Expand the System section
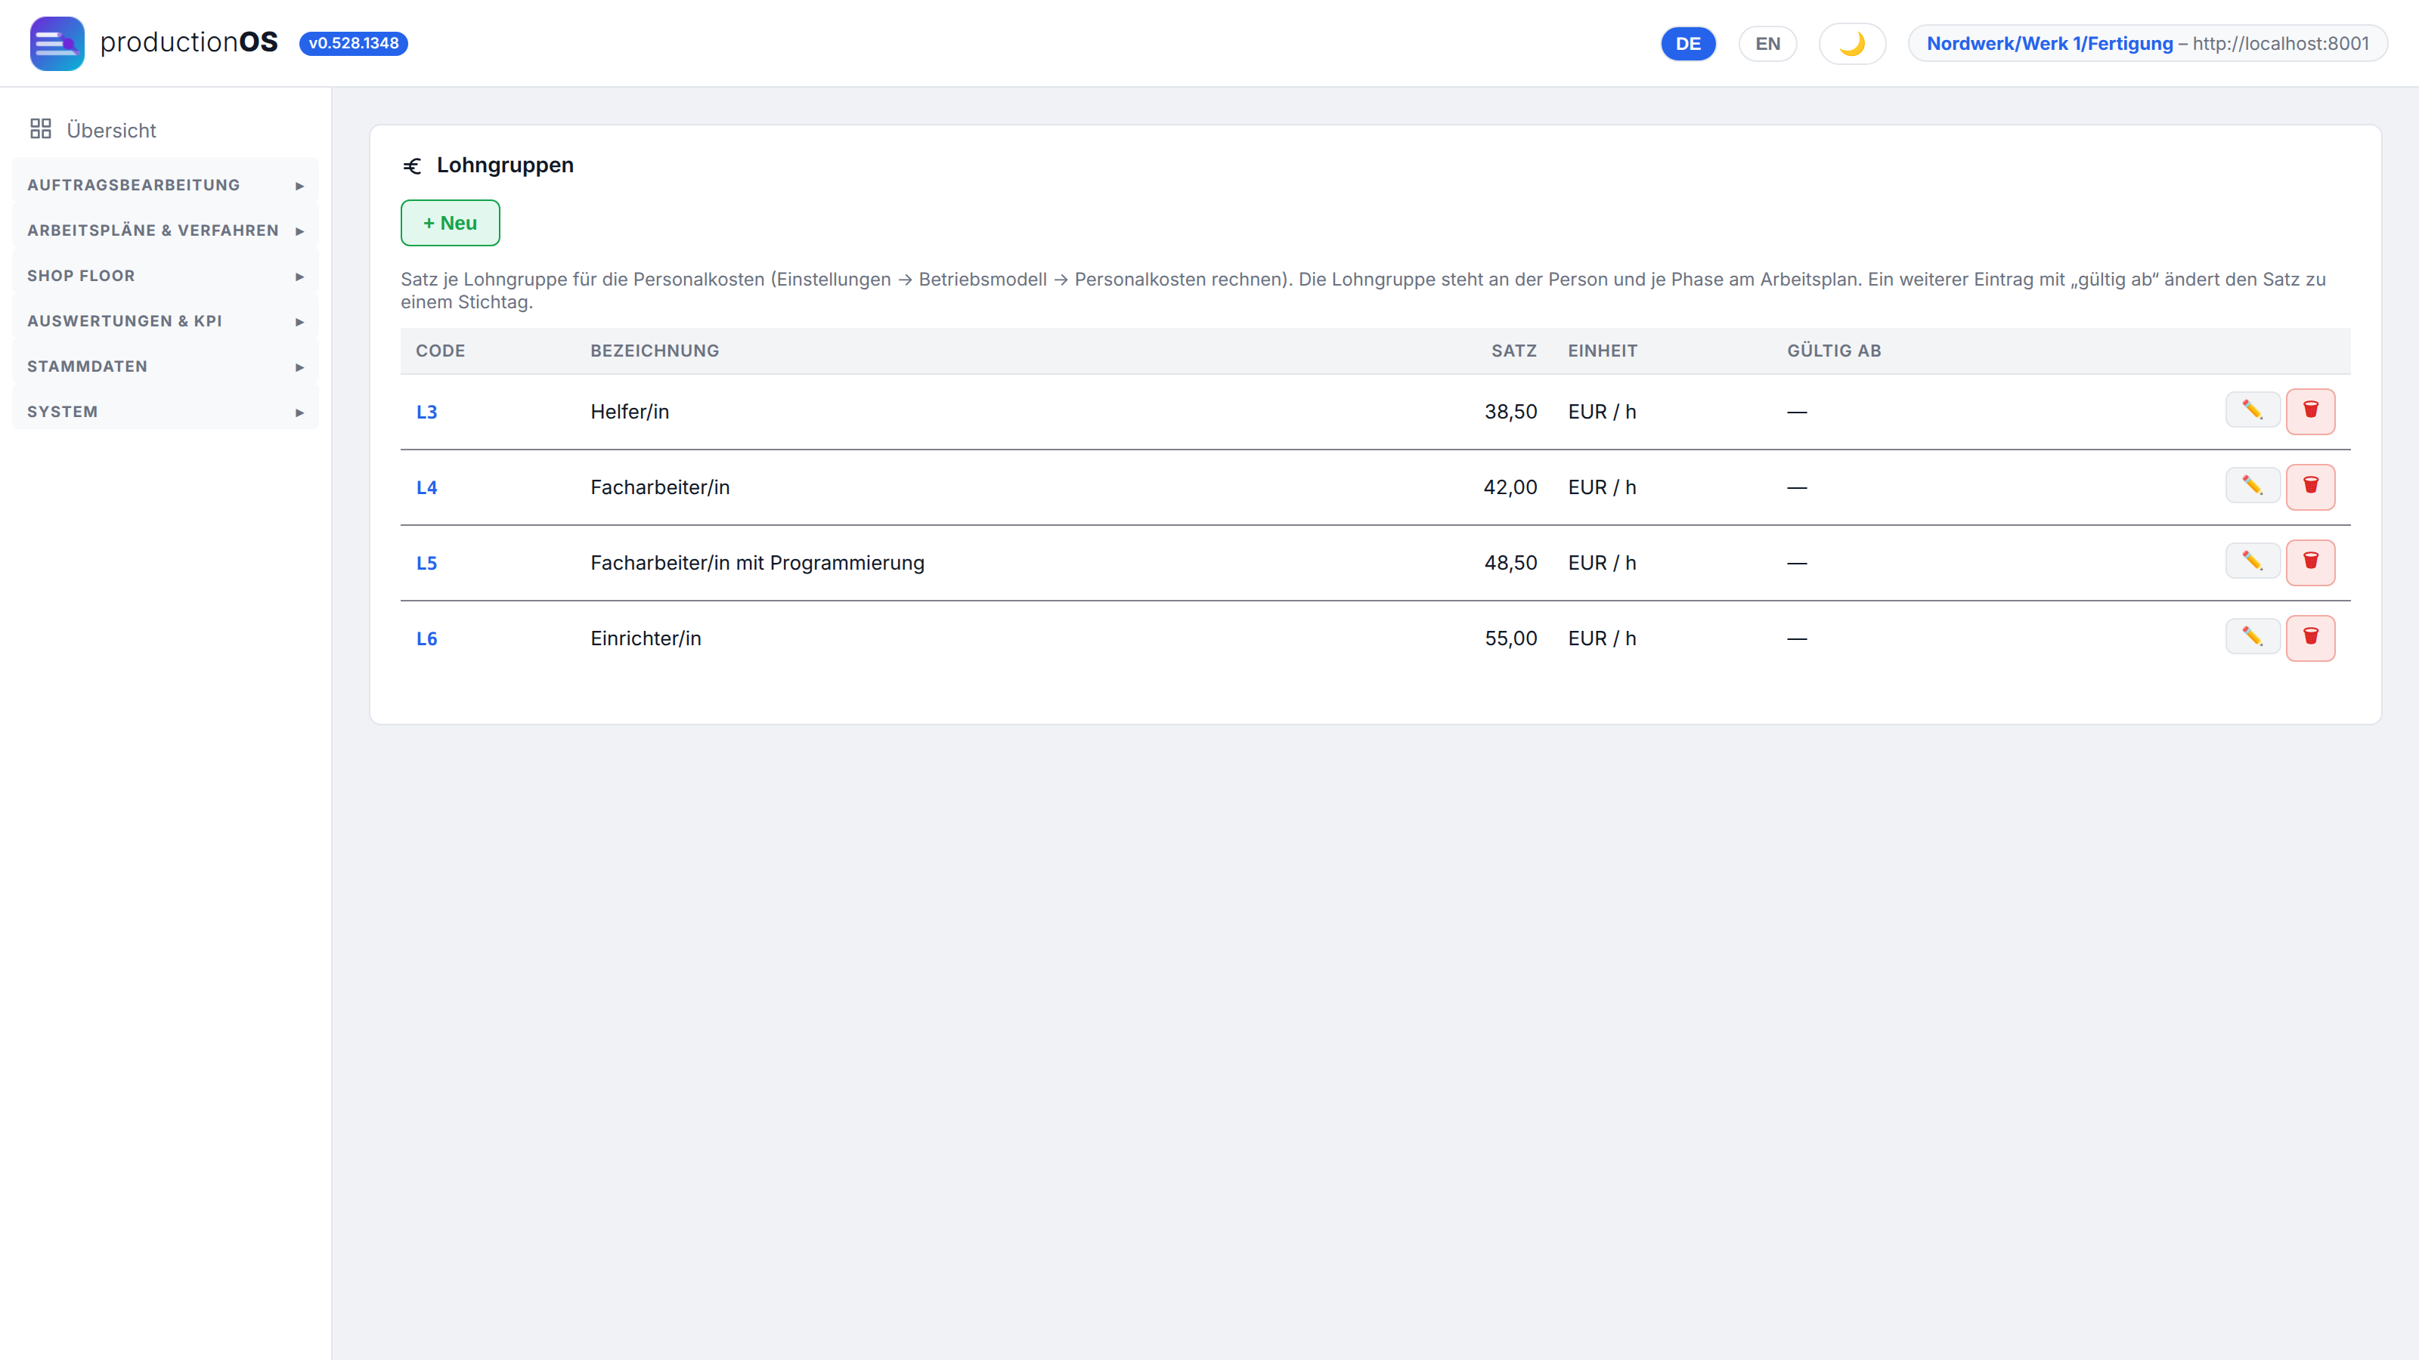2419x1360 pixels. point(166,411)
